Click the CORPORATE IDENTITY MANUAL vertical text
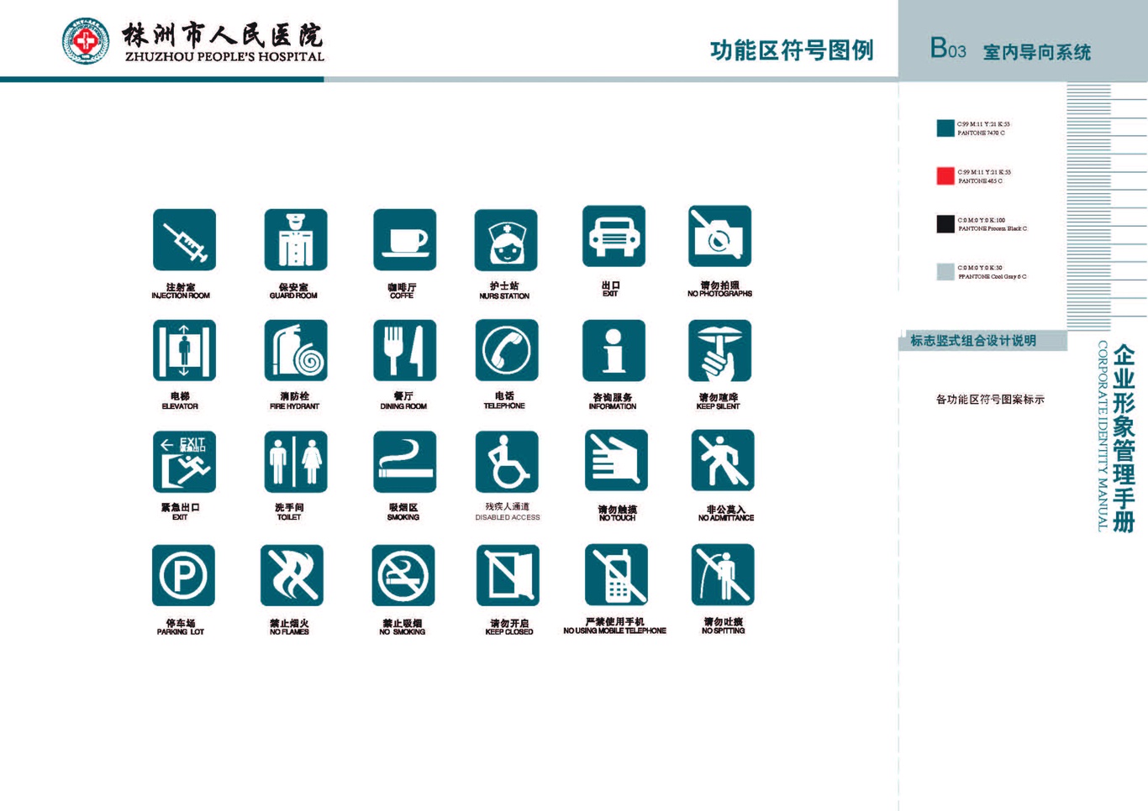 point(1102,436)
